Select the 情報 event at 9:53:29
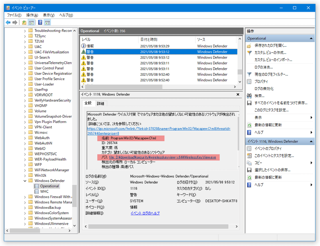This screenshot has height=246, width=320. (x=159, y=46)
